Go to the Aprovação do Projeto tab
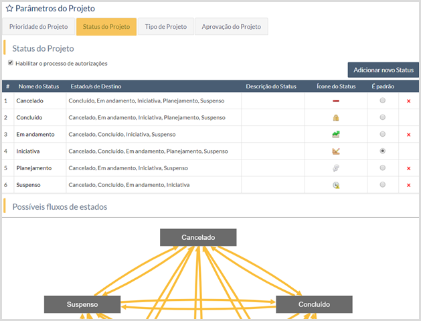 (232, 27)
